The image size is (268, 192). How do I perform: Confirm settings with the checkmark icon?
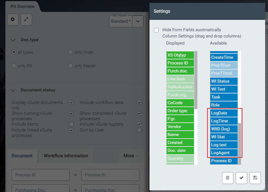click(x=241, y=178)
